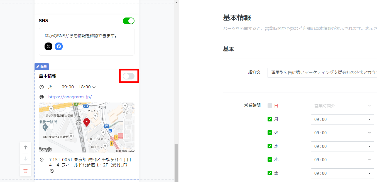This screenshot has height=182, width=377.
Task: Click the 編集 edit pencil badge
Action: point(41,66)
